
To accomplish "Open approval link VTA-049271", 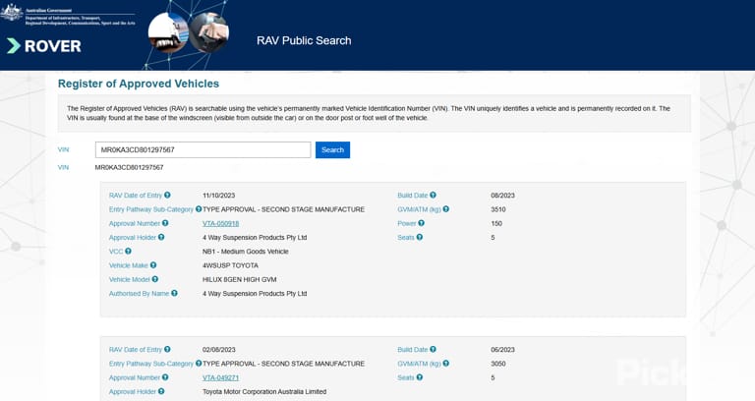I will 220,377.
